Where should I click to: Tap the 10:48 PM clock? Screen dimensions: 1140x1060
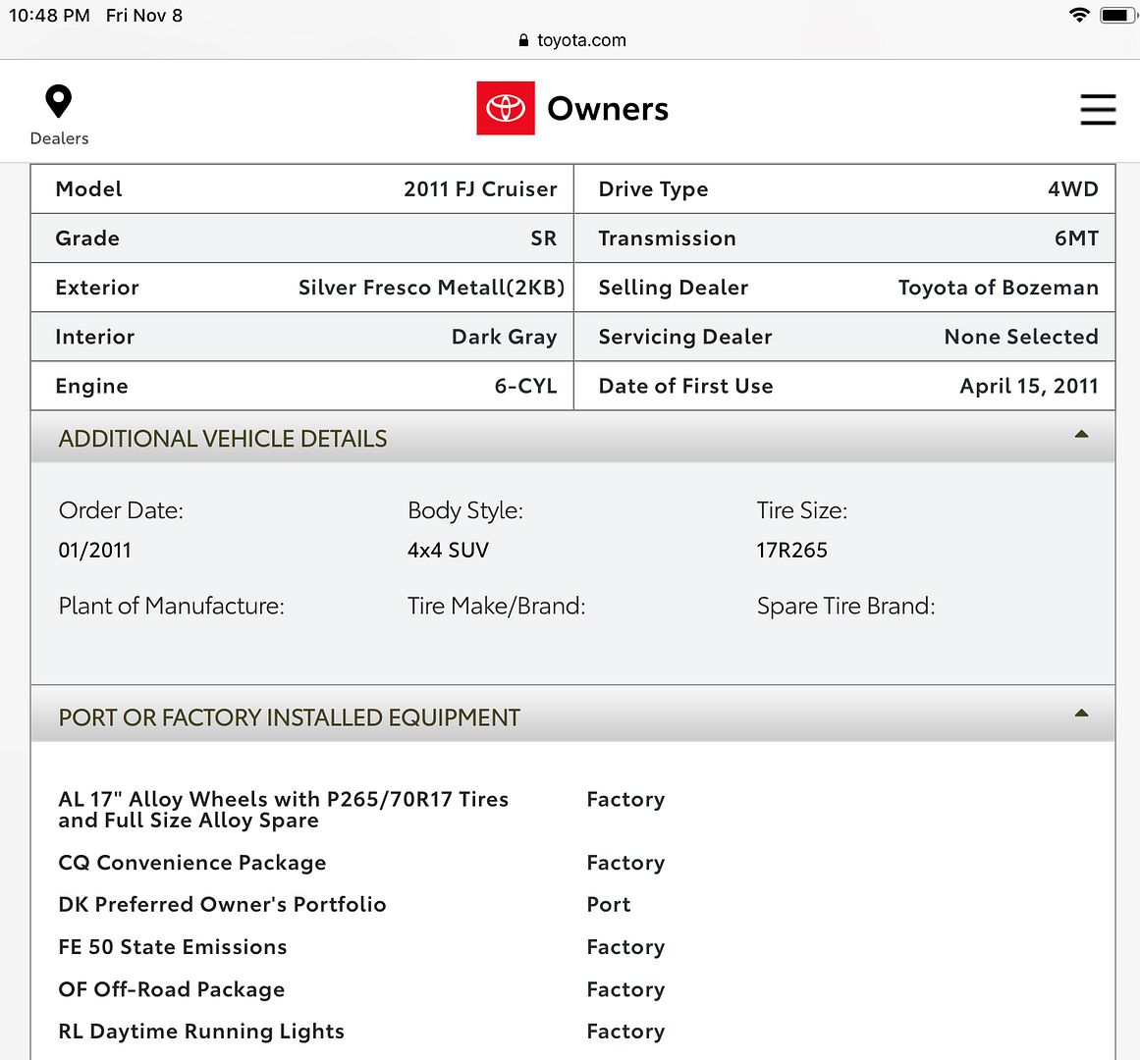point(49,16)
